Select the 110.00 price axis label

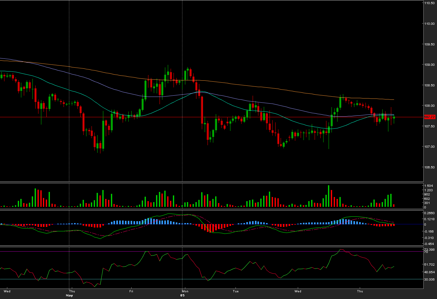pos(430,24)
